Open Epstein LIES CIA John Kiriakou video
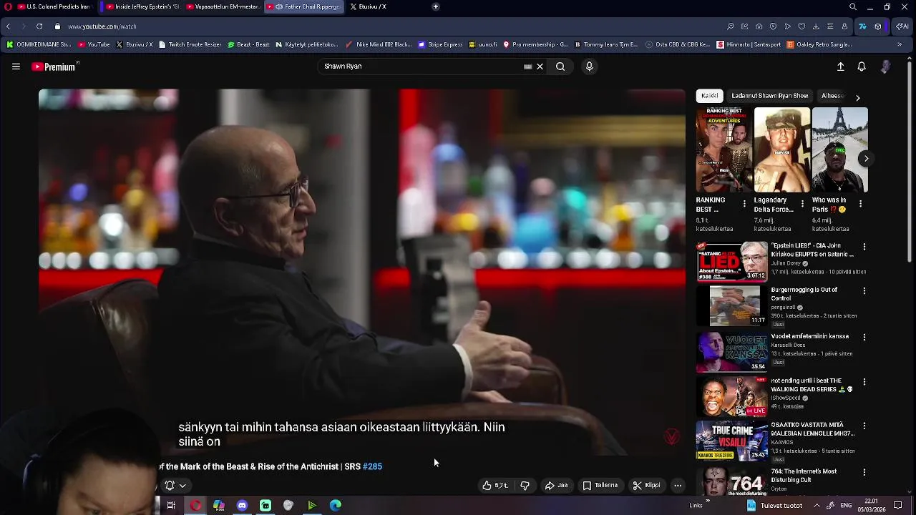 731,261
